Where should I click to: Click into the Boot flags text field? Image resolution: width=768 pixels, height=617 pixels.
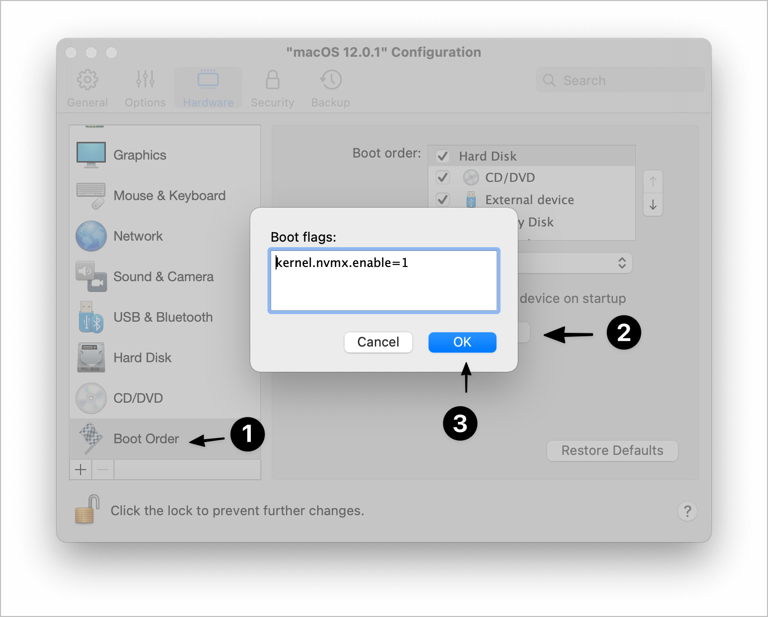tap(383, 280)
